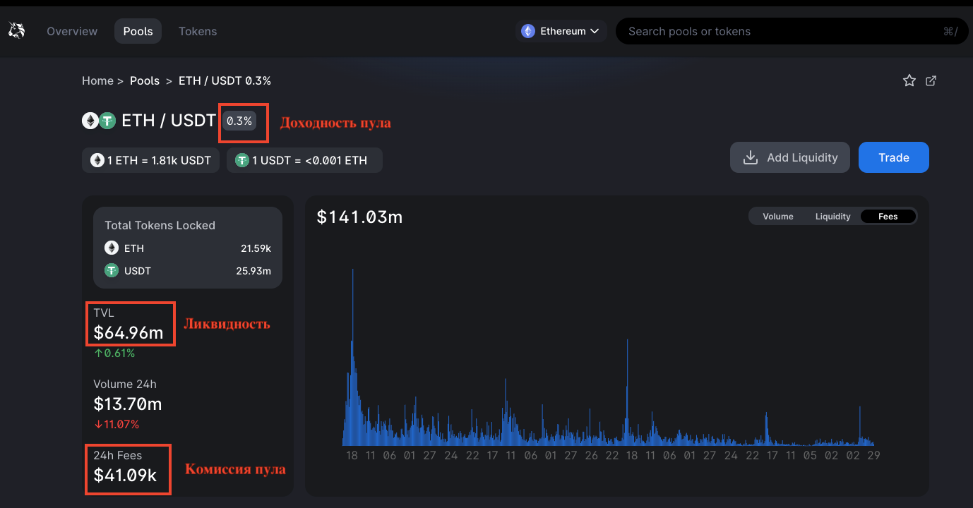The width and height of the screenshot is (973, 508).
Task: Click the 1 ETH = 1.81k USDT price chip
Action: click(x=151, y=160)
